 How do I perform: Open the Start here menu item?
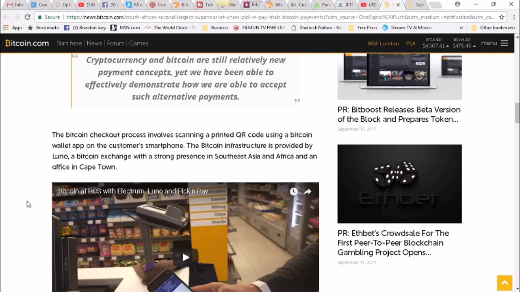coord(69,43)
